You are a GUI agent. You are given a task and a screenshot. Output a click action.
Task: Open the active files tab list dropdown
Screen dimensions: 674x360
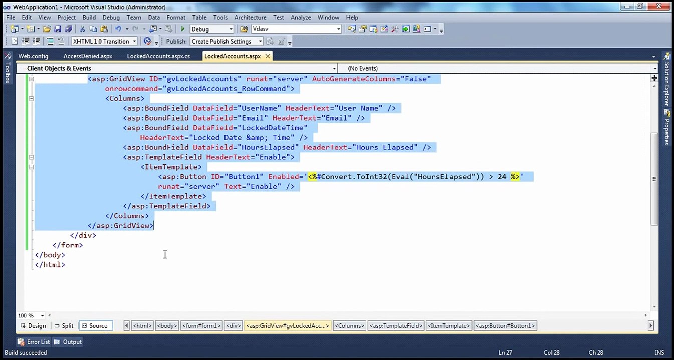tap(653, 56)
